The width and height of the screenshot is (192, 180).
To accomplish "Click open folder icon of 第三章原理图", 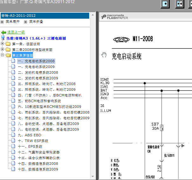I will click(8, 55).
